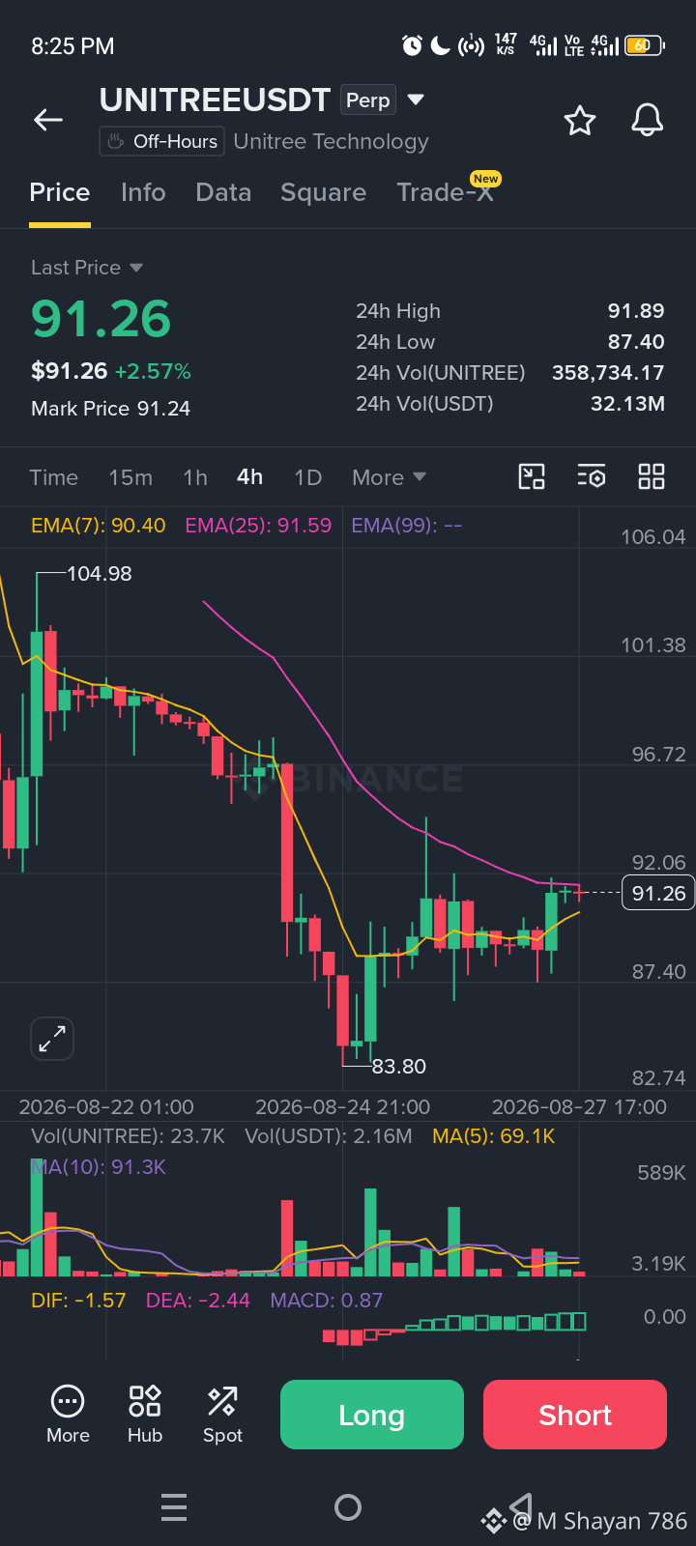Tap the MA(5): 69.1K volume label

pyautogui.click(x=493, y=1136)
